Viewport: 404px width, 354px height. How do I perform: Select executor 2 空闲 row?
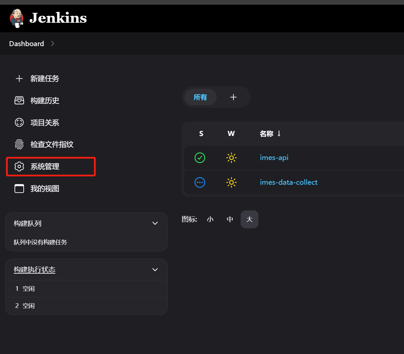coord(87,306)
